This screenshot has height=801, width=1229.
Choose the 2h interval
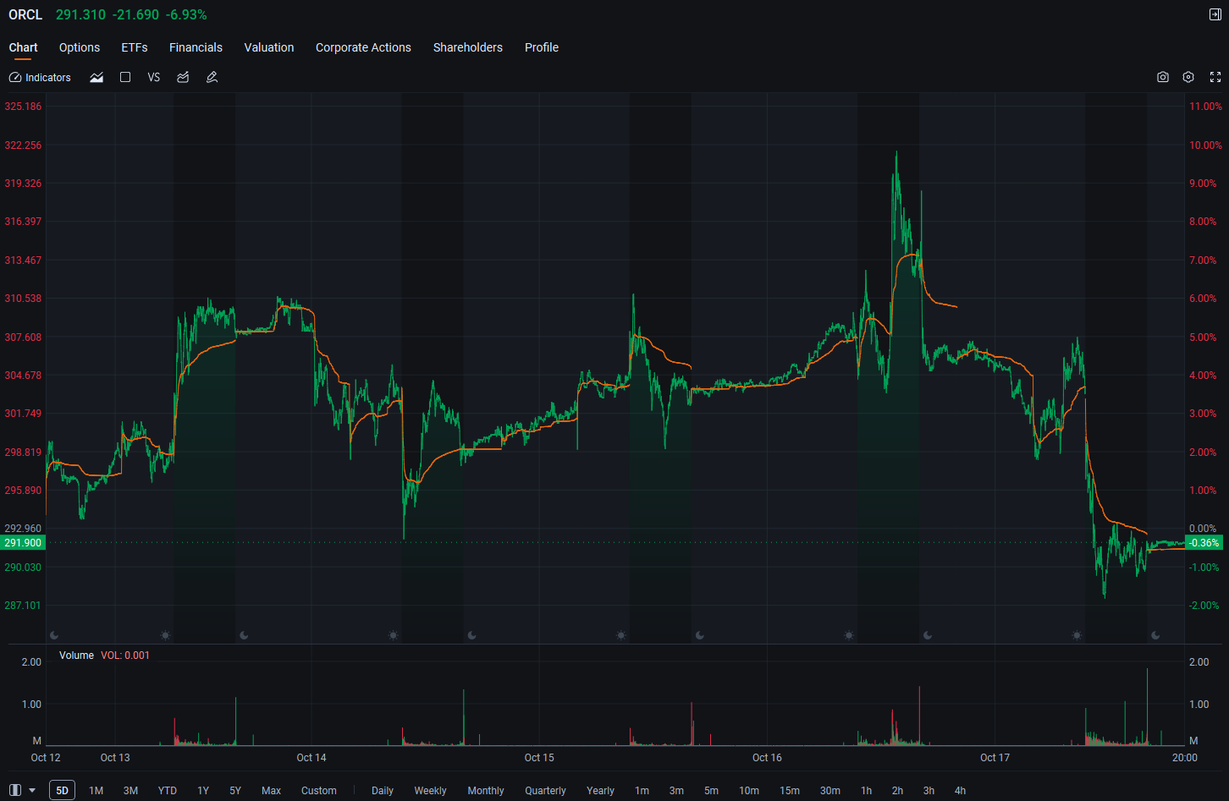coord(897,790)
